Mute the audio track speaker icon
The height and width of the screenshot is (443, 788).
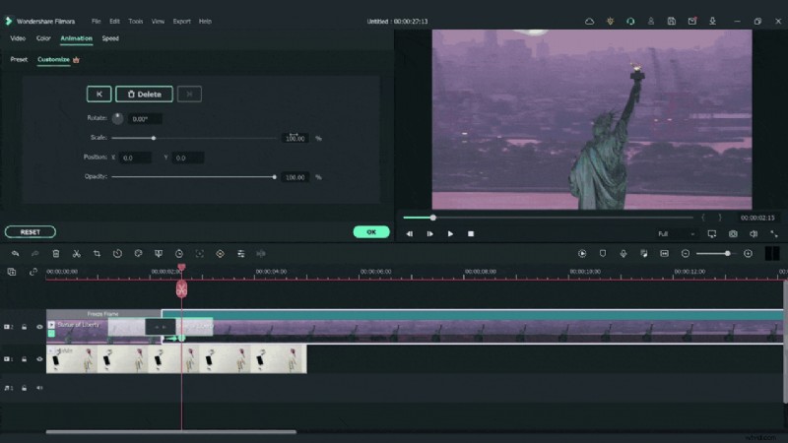click(x=39, y=388)
